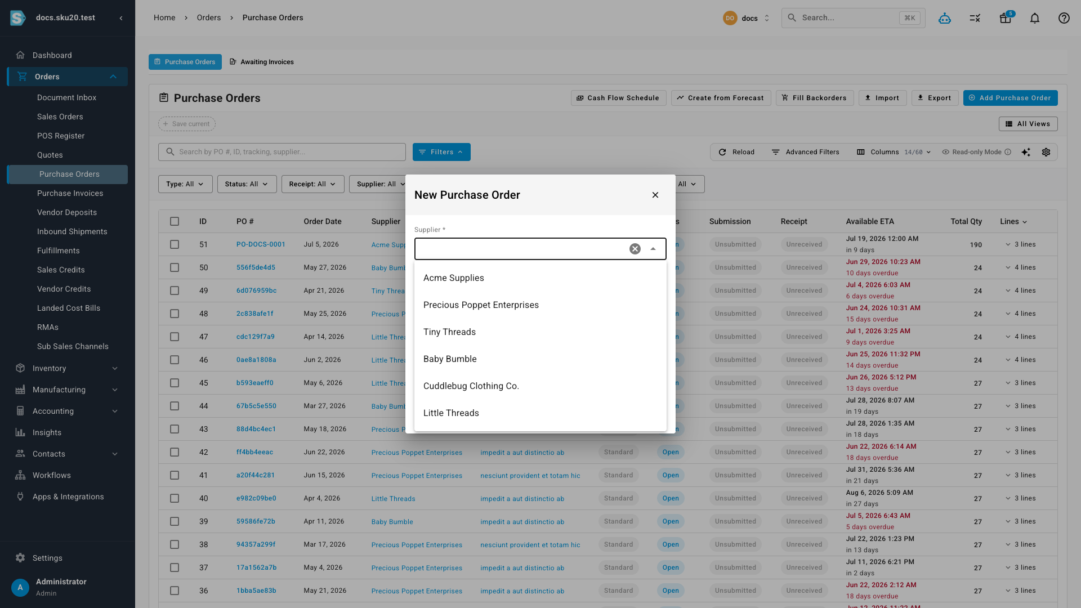
Task: Select Cuddlebug Clothing Co. option
Action: 540,386
